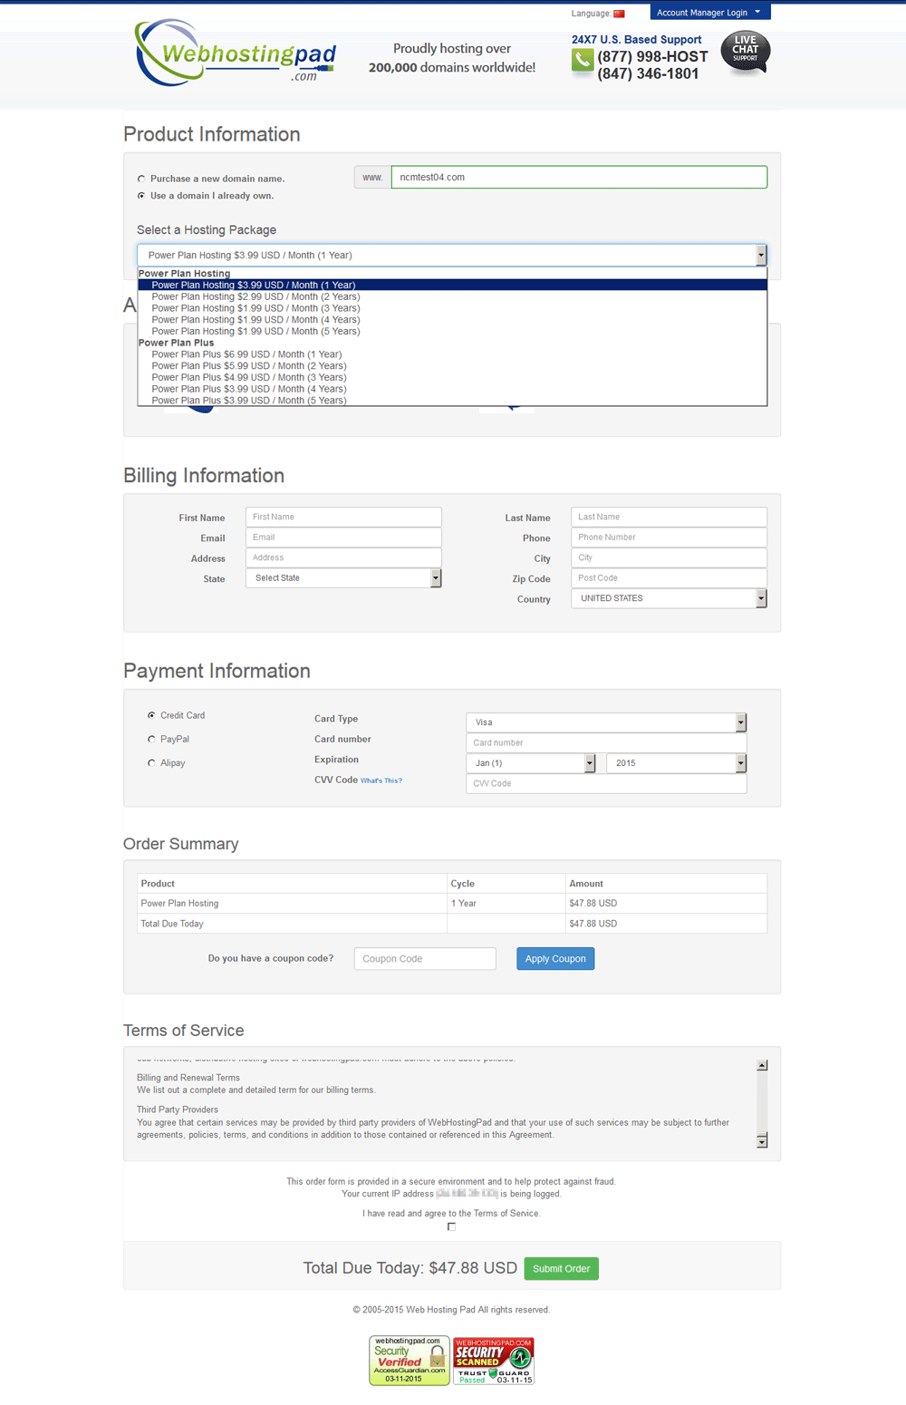The width and height of the screenshot is (906, 1405).
Task: Click the language flag icon
Action: [621, 13]
